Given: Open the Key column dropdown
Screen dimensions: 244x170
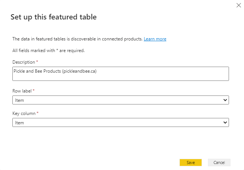Looking at the screenshot, I should 120,122.
